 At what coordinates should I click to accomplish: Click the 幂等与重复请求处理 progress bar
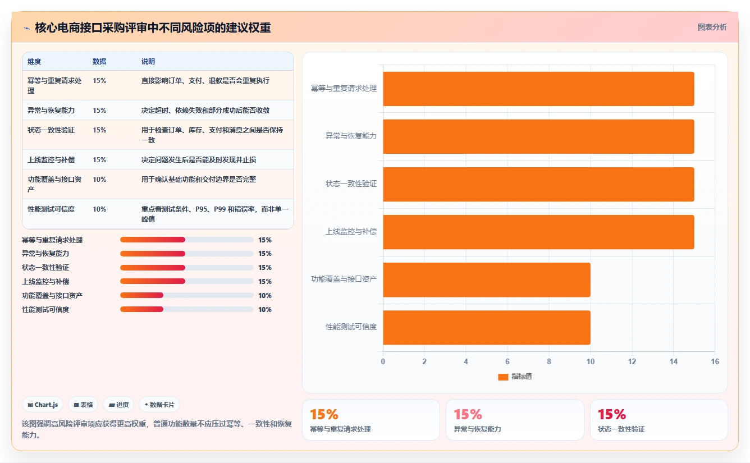click(187, 240)
